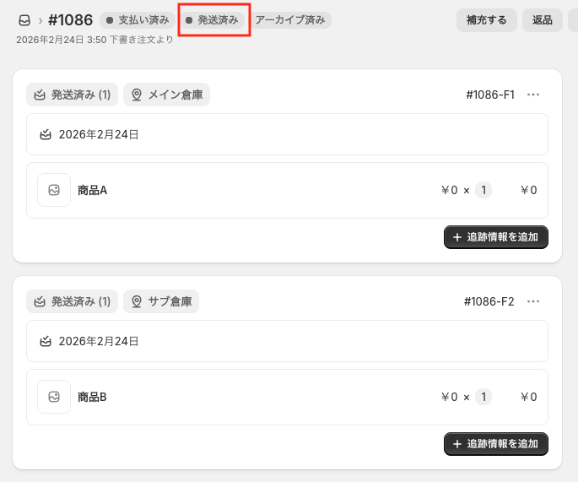Click the アーカイブ済み status badge
Viewport: 578px width, 482px height.
tap(289, 19)
